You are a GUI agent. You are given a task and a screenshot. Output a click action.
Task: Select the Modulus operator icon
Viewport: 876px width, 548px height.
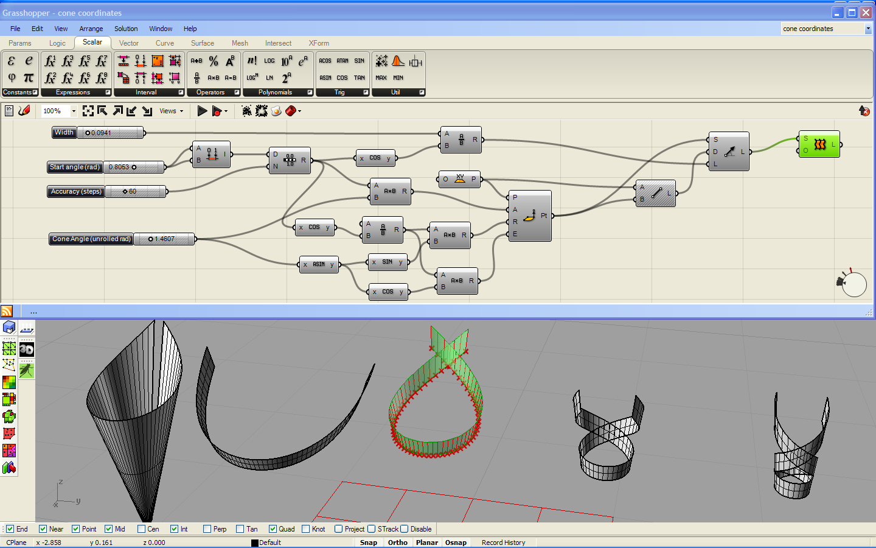tap(213, 60)
